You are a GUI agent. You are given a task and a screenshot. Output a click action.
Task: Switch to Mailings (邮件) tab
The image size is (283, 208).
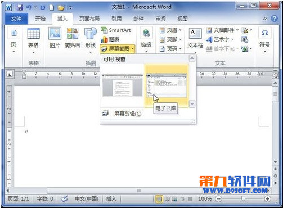(138, 19)
